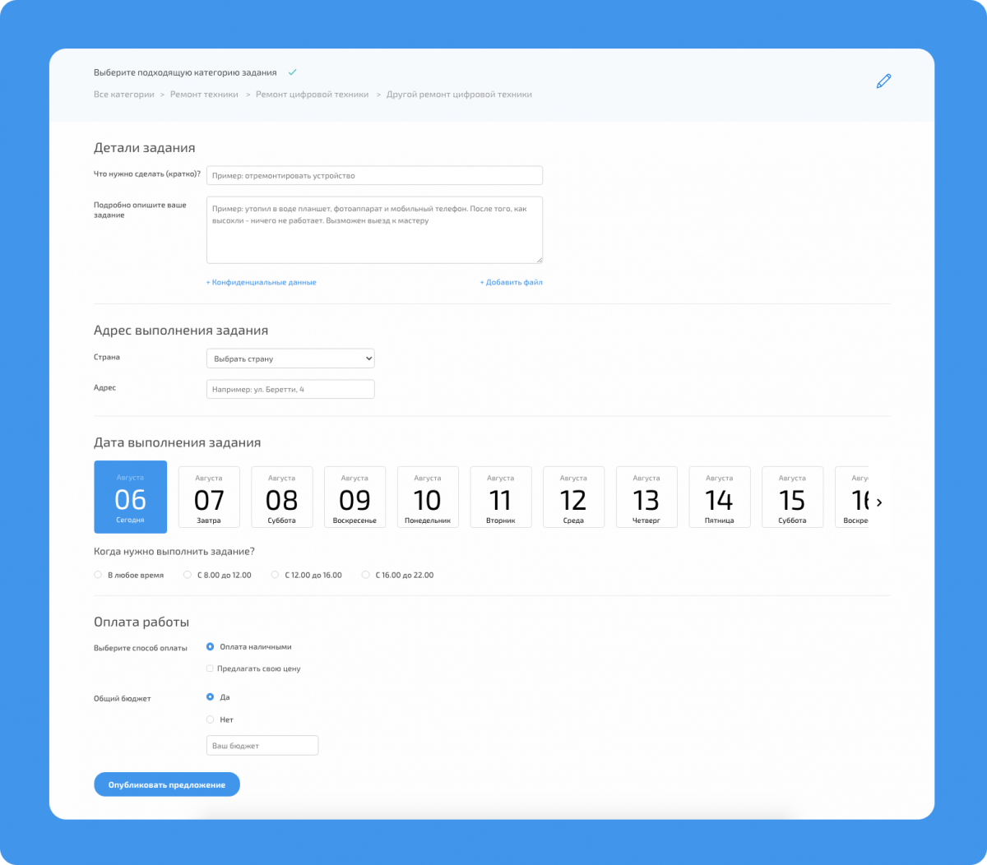Check the 'Предлагать свою цену' checkbox

pos(210,668)
